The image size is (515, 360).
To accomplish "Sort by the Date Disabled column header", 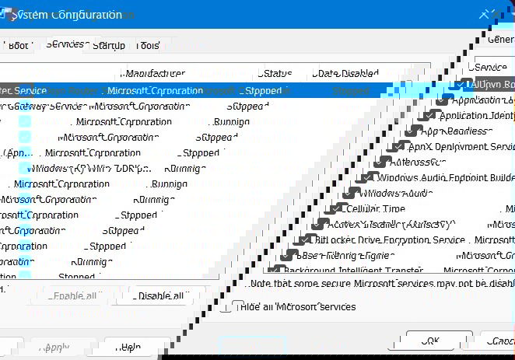I will 345,73.
